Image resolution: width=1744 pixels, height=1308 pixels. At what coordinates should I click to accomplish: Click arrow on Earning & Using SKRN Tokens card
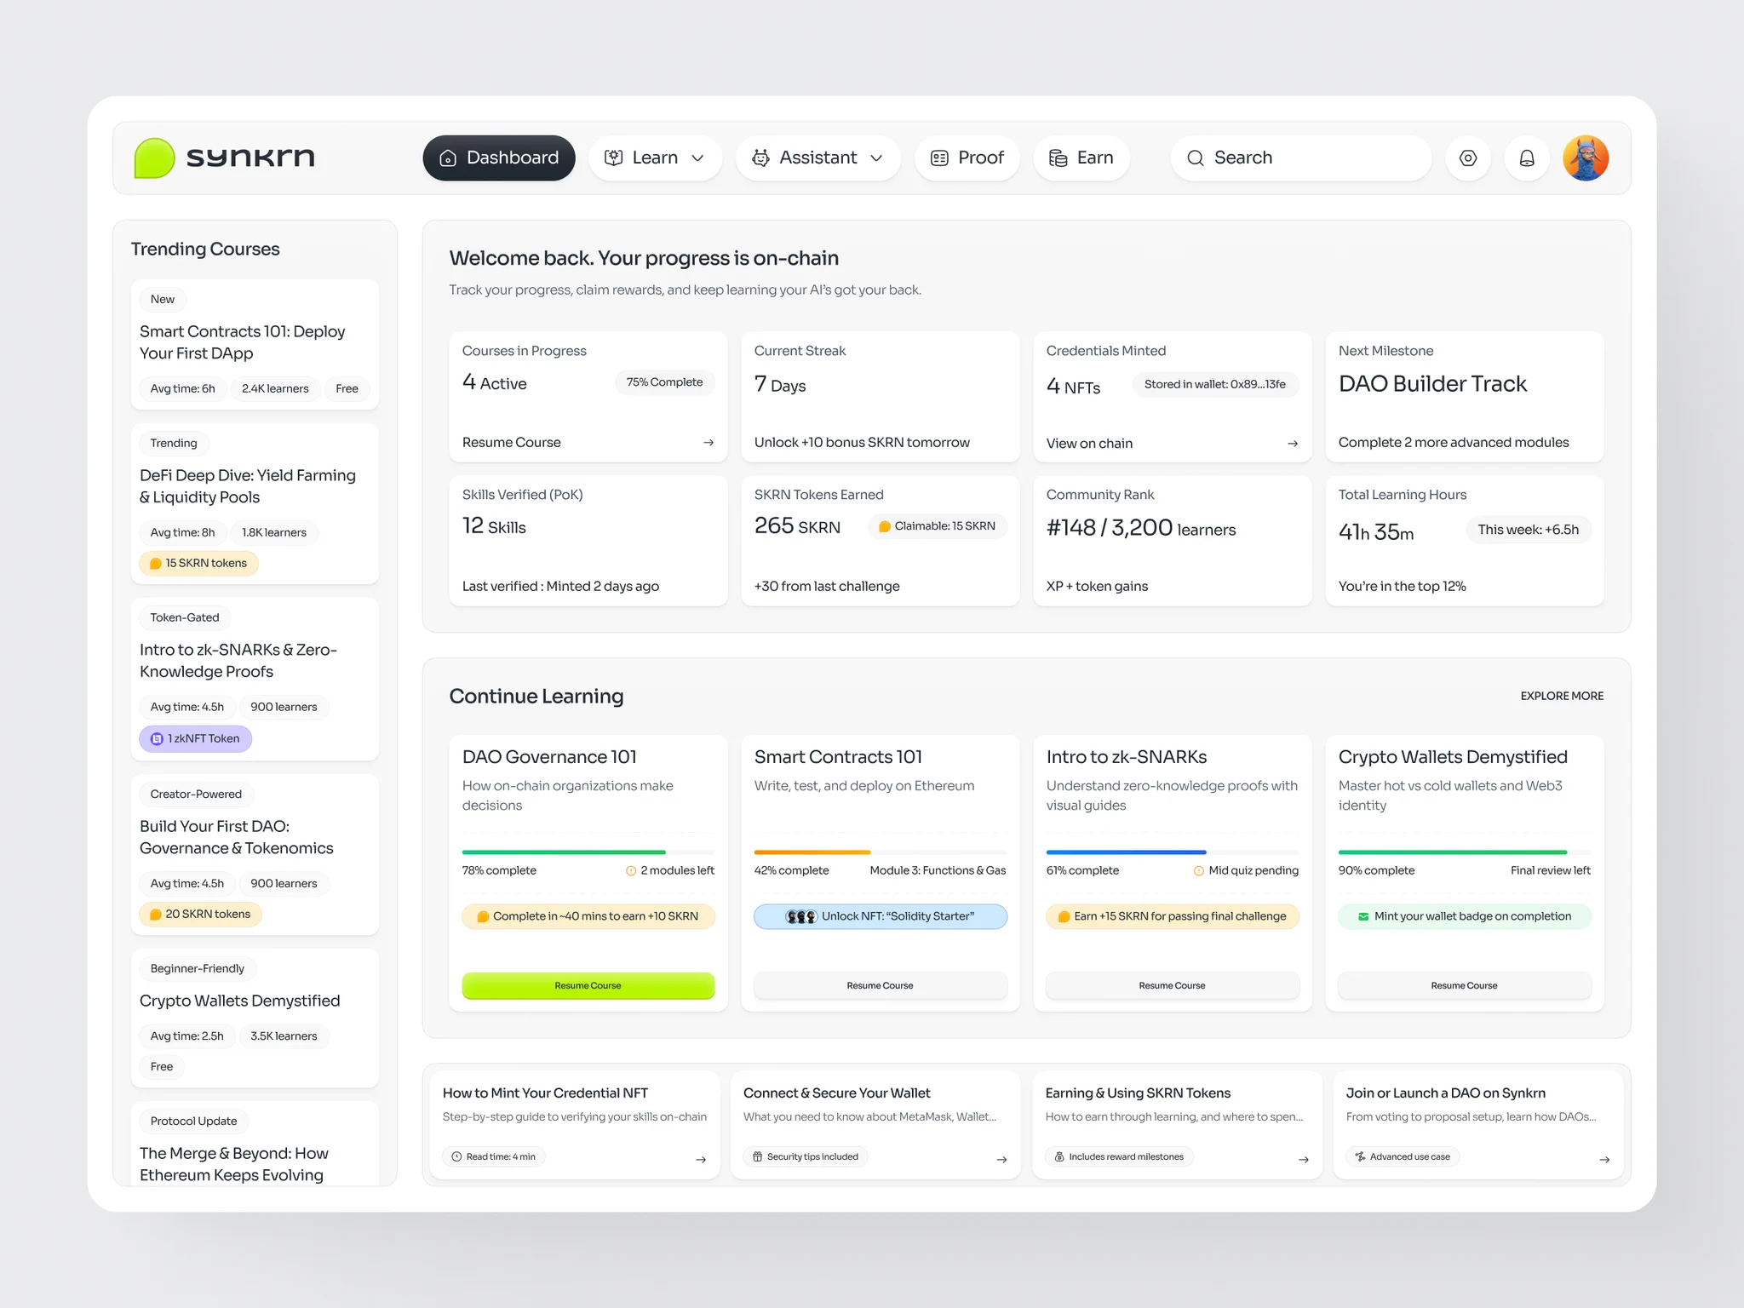pyautogui.click(x=1303, y=1159)
